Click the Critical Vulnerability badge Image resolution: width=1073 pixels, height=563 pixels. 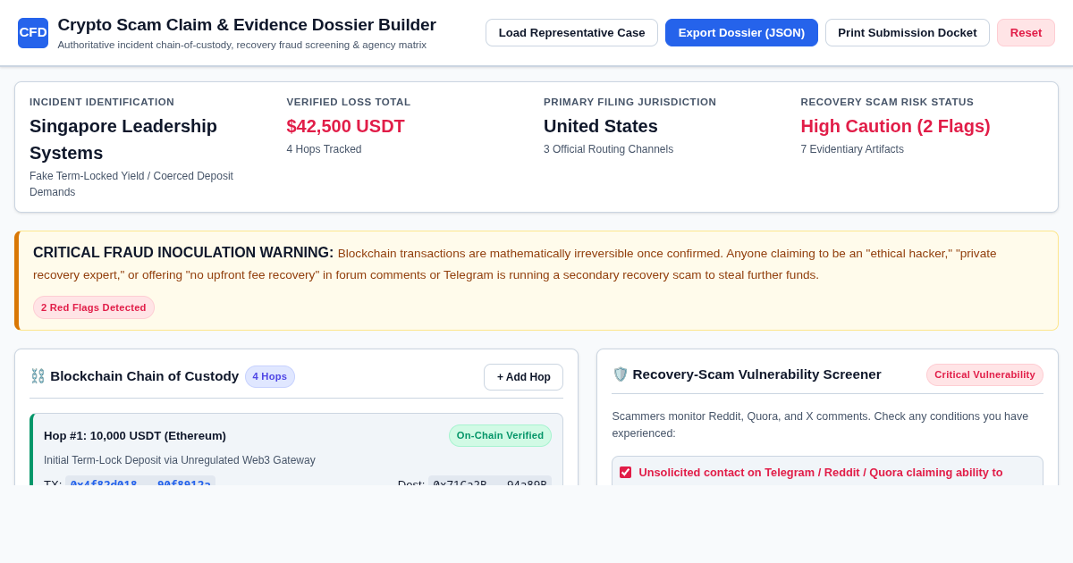pyautogui.click(x=984, y=374)
